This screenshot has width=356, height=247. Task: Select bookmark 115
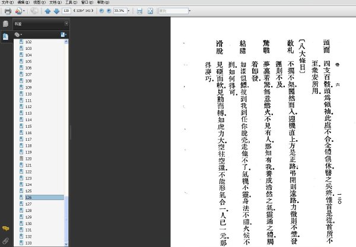coord(28,126)
